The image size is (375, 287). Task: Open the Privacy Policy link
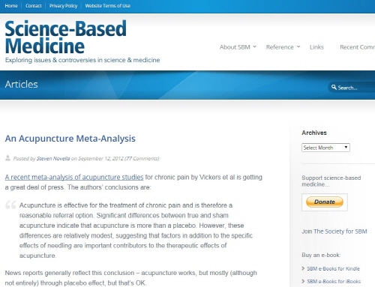pos(63,6)
